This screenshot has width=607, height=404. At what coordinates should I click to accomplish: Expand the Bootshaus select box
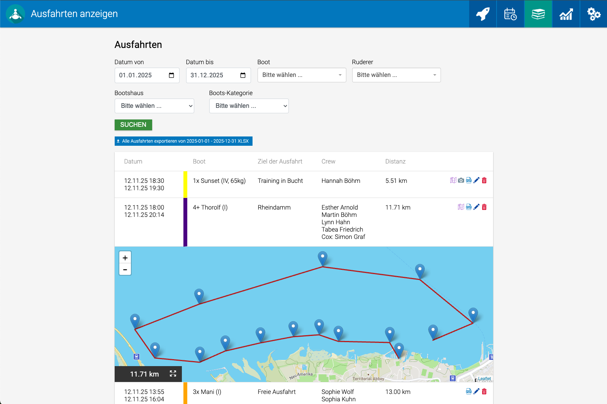154,106
